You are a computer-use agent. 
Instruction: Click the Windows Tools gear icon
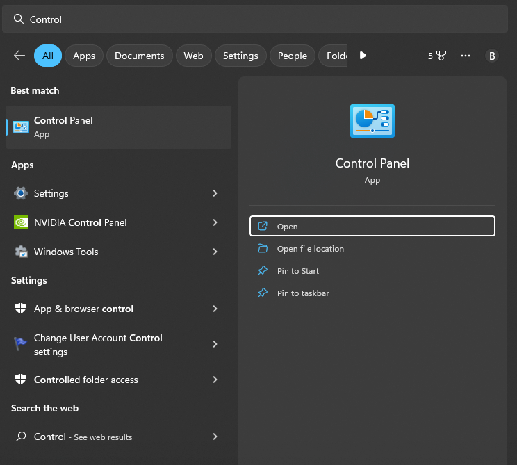click(21, 252)
